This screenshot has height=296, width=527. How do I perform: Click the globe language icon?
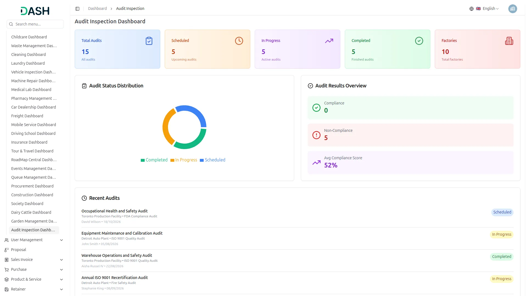click(x=471, y=9)
